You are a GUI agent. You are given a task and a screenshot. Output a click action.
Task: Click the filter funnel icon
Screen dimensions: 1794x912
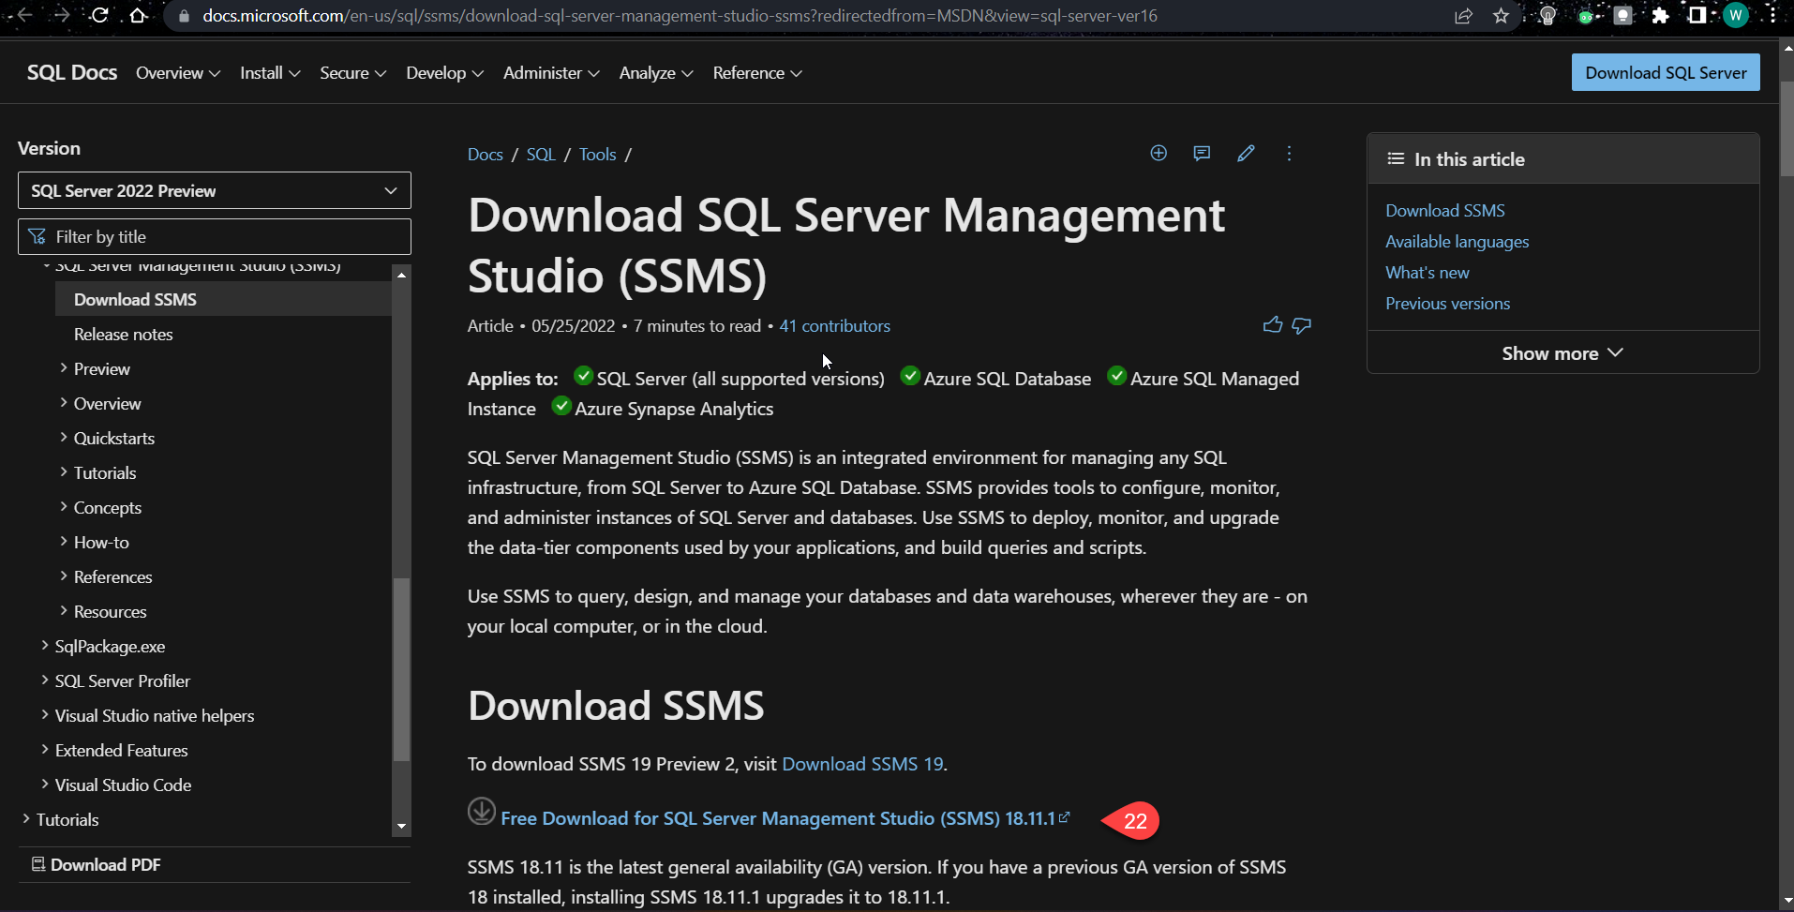[37, 236]
